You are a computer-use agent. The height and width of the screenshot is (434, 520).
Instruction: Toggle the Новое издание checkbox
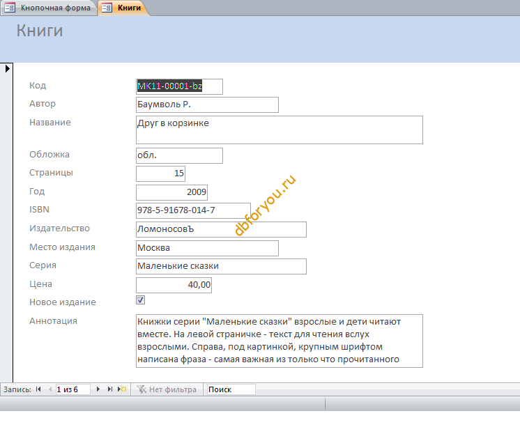[140, 300]
